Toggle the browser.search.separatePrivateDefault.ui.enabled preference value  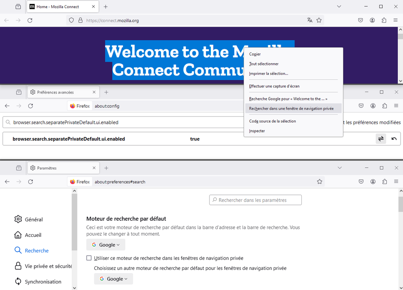[381, 139]
